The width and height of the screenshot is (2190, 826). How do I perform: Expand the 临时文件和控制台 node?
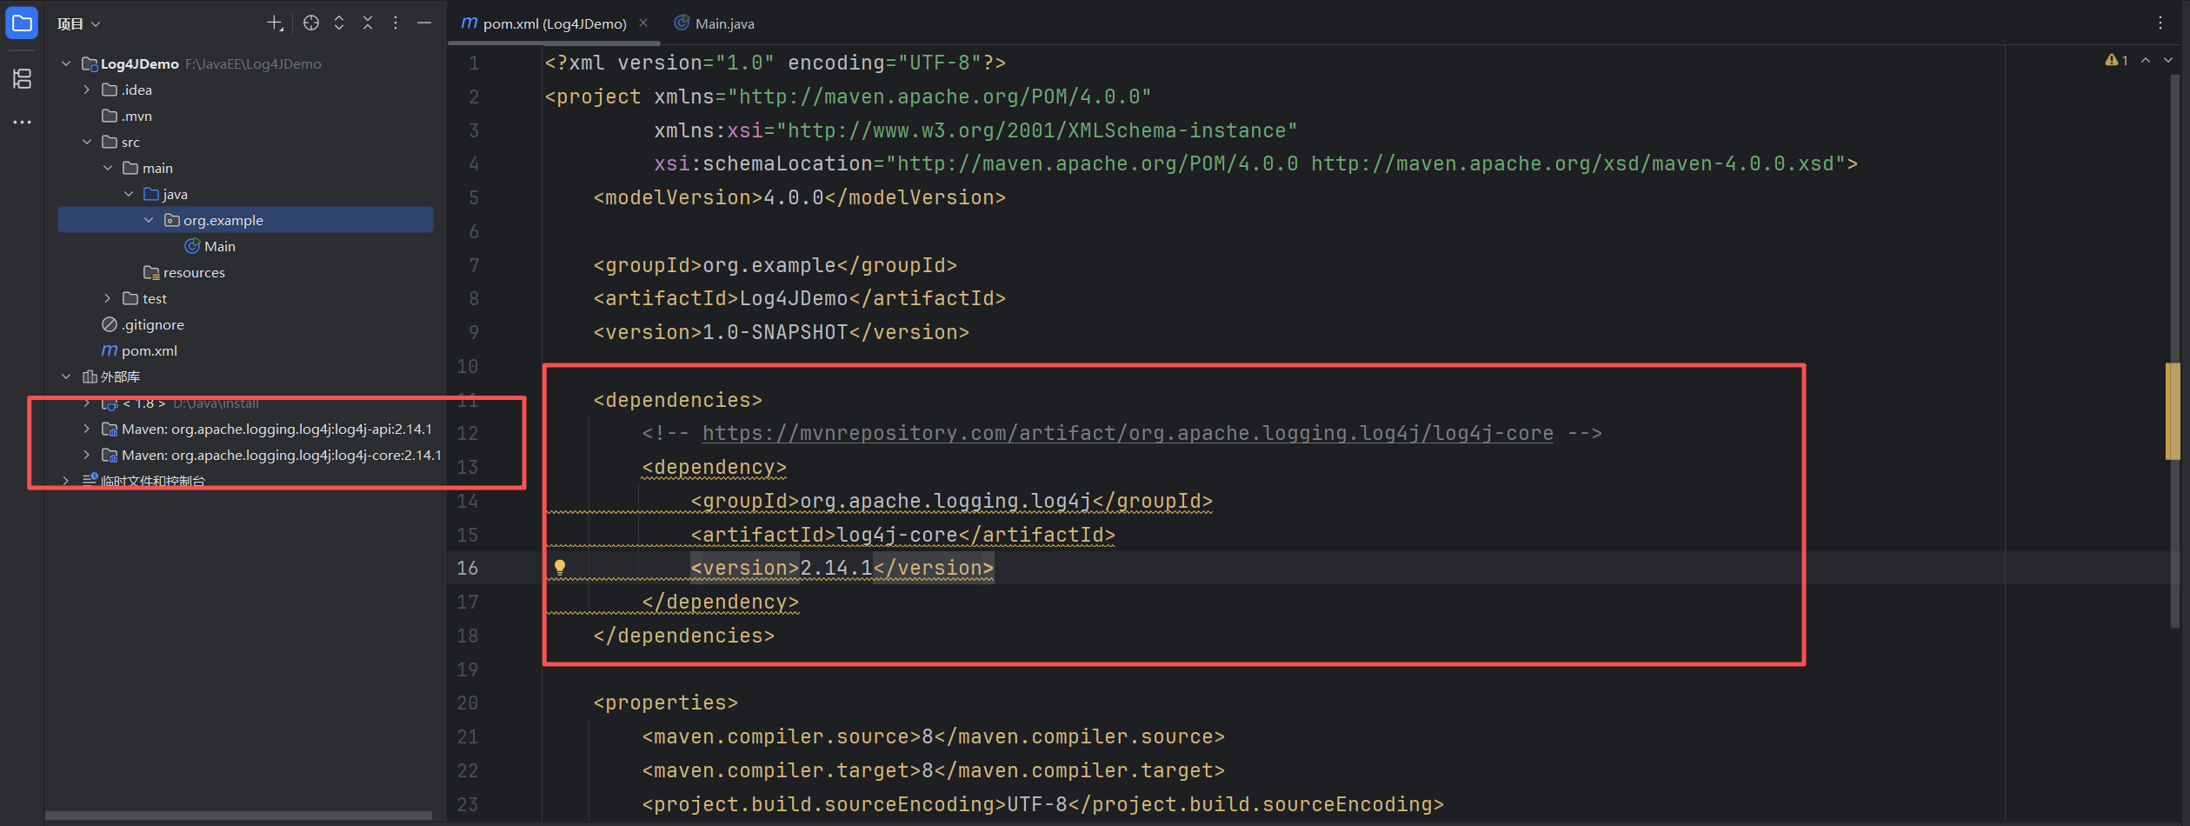(66, 481)
